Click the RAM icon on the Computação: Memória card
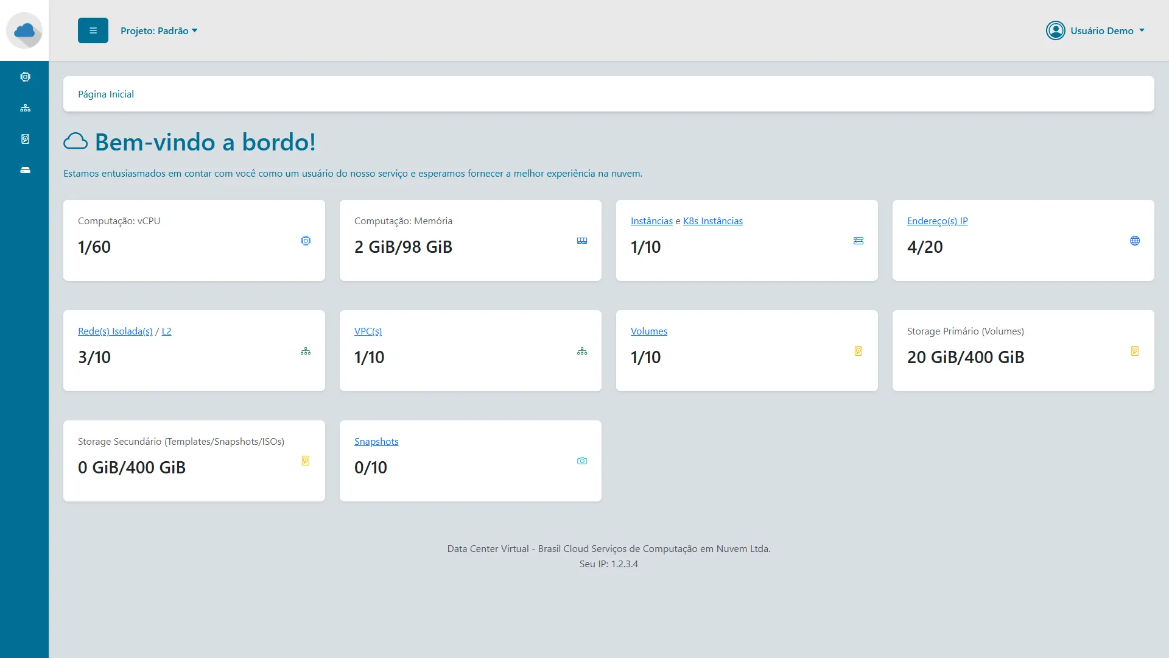Image resolution: width=1169 pixels, height=658 pixels. (581, 241)
